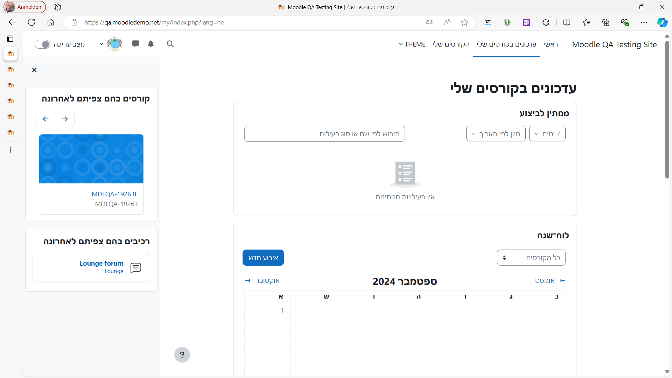The width and height of the screenshot is (672, 378).
Task: Open the notifications bell
Action: pos(151,44)
